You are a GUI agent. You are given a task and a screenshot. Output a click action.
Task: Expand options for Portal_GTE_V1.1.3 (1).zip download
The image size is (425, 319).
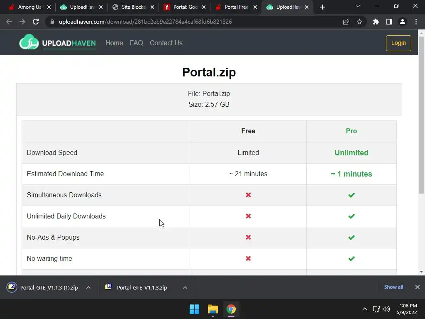point(88,287)
